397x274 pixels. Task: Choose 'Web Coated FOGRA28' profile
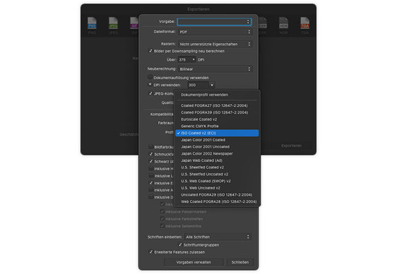pos(217,202)
